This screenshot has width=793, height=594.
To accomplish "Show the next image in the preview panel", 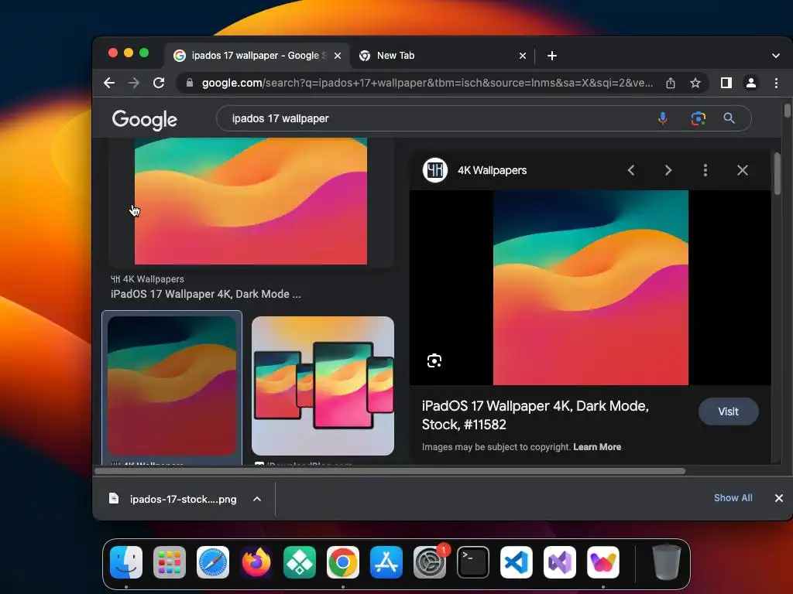I will pyautogui.click(x=668, y=170).
